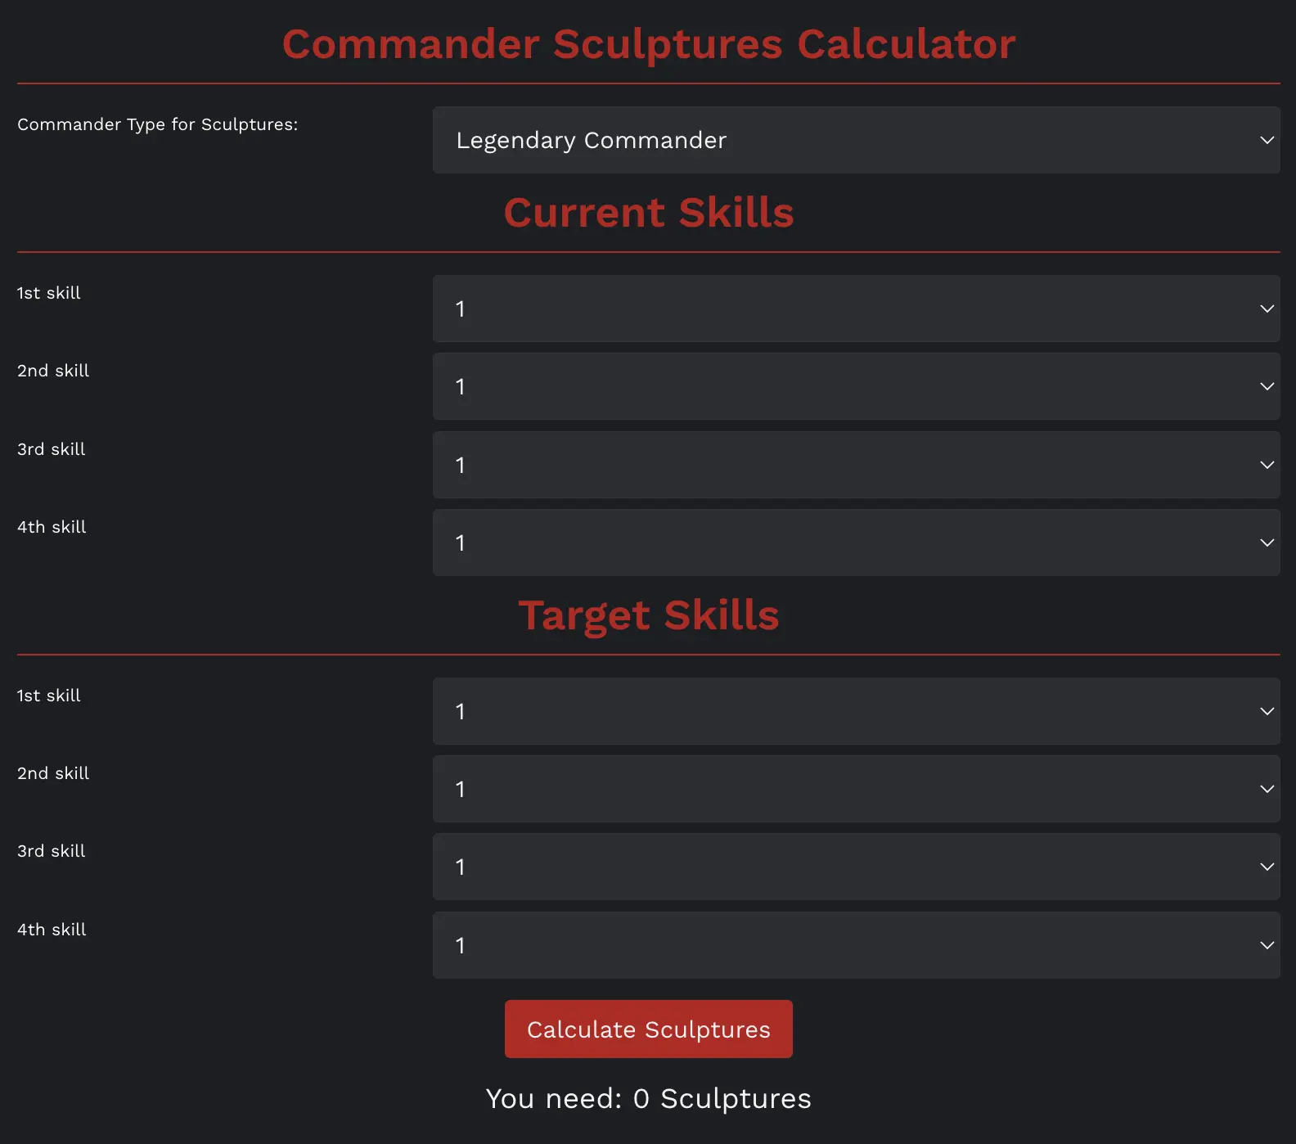1296x1144 pixels.
Task: Click the Commander Sculptures Calculator title
Action: [648, 44]
